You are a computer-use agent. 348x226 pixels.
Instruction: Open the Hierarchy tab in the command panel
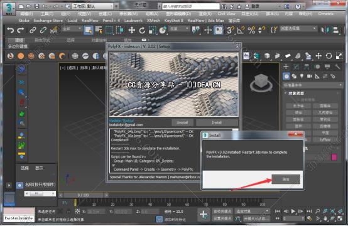[x=307, y=67]
